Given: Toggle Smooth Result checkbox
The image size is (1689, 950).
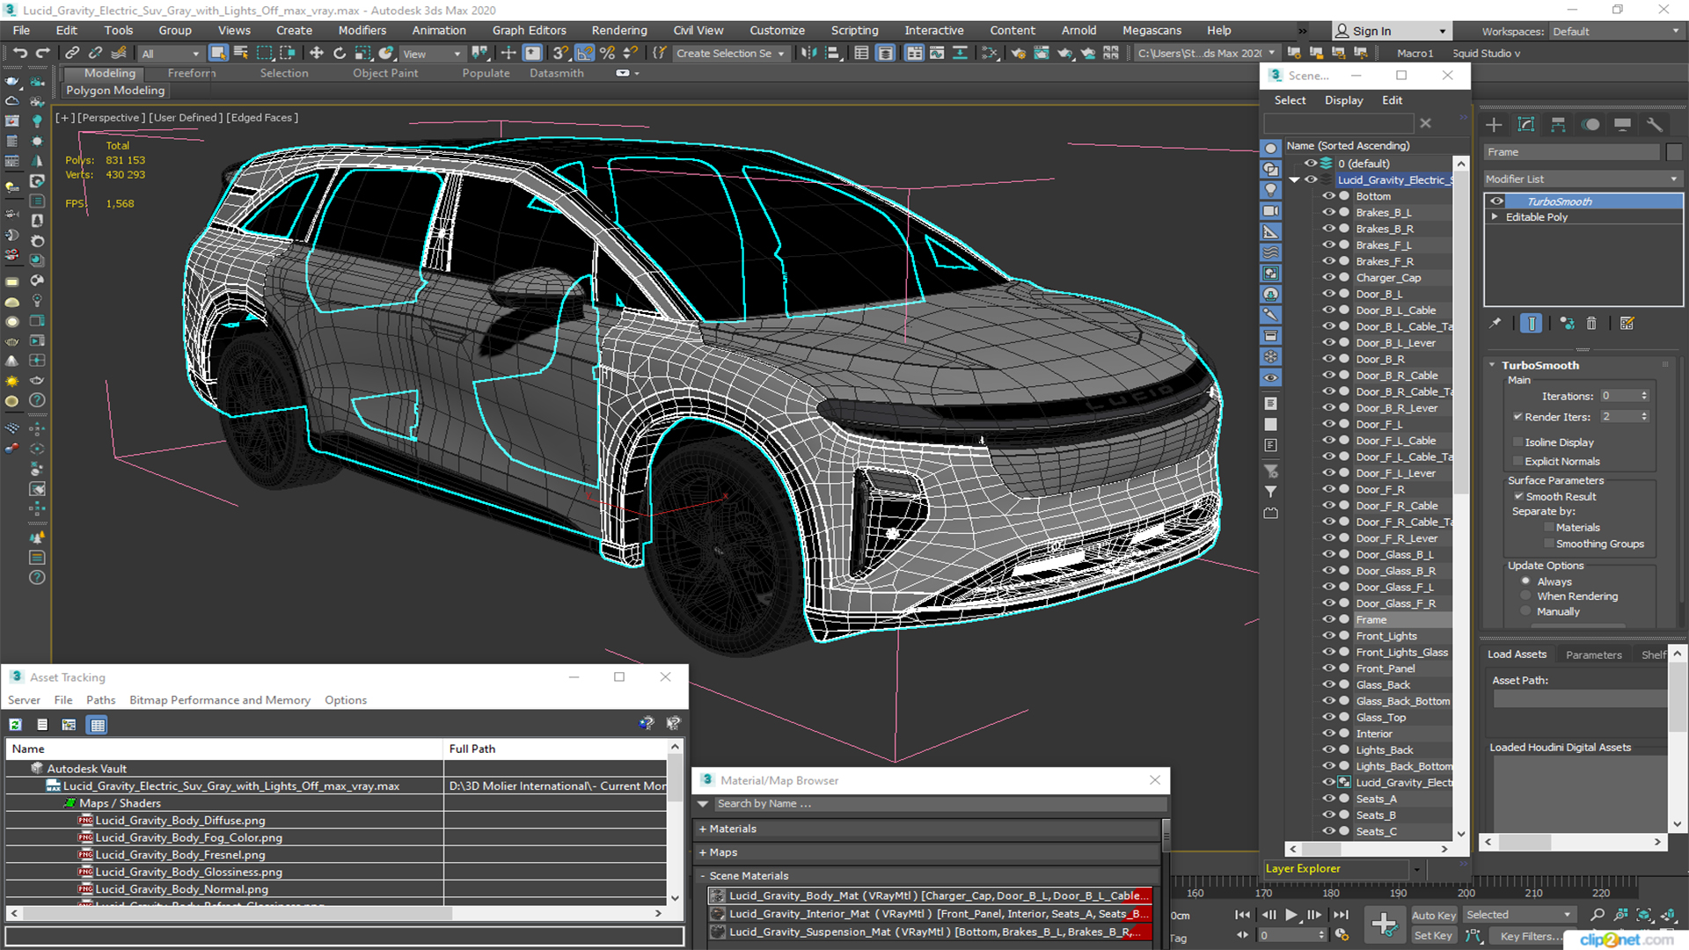Looking at the screenshot, I should point(1518,497).
